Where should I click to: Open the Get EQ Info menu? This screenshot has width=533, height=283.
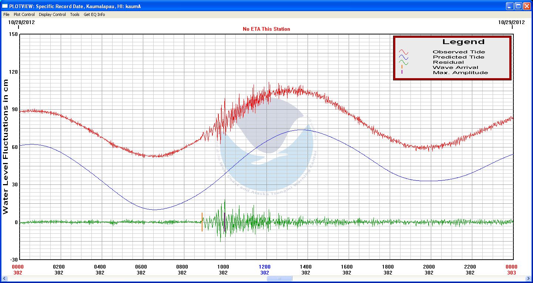(x=94, y=14)
